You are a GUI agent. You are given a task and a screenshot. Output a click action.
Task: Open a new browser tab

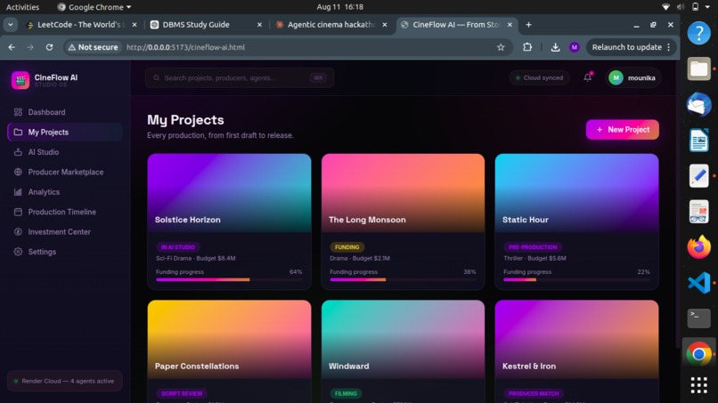tap(528, 25)
